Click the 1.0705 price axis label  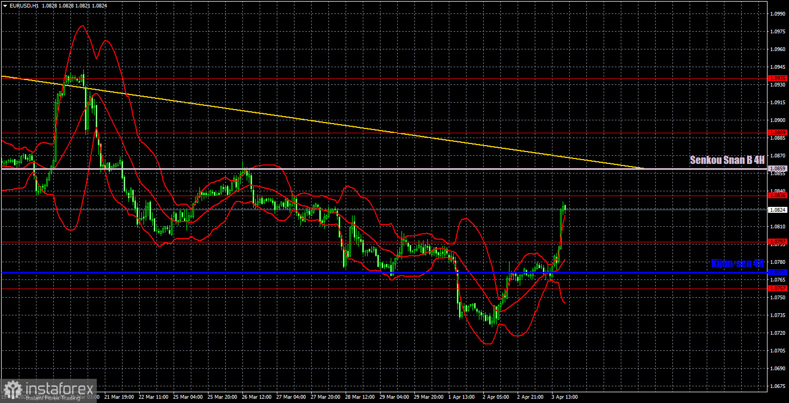[x=777, y=350]
